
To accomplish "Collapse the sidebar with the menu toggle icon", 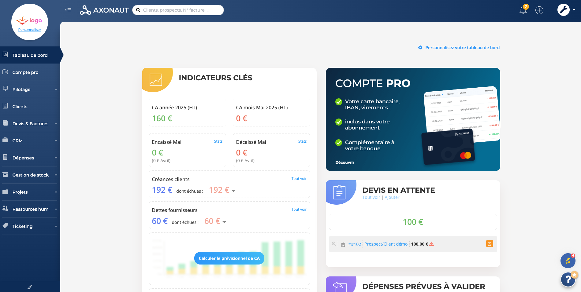I will [68, 10].
